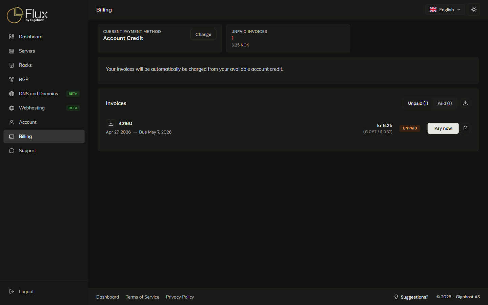
Task: Open the English language dropdown
Action: pos(445,9)
